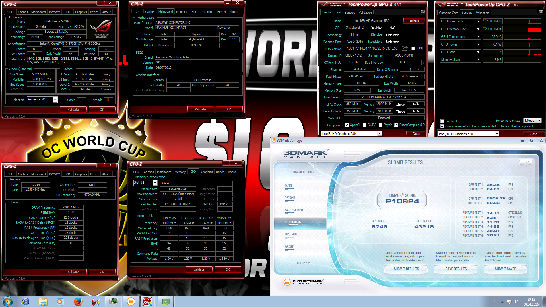Open About tab in CPU-Z SPD window
Screen dimensions: 546x307
[232, 172]
